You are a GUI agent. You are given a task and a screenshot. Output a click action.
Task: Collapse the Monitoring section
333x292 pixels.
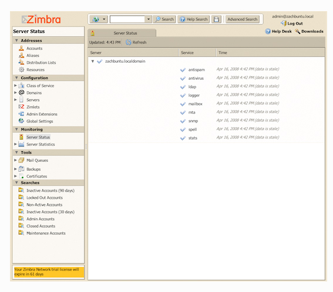click(x=16, y=129)
